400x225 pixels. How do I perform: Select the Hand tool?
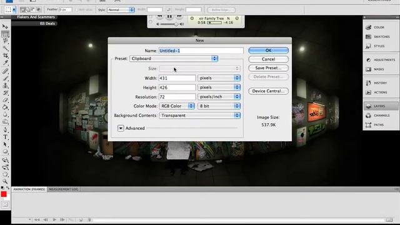(5, 174)
